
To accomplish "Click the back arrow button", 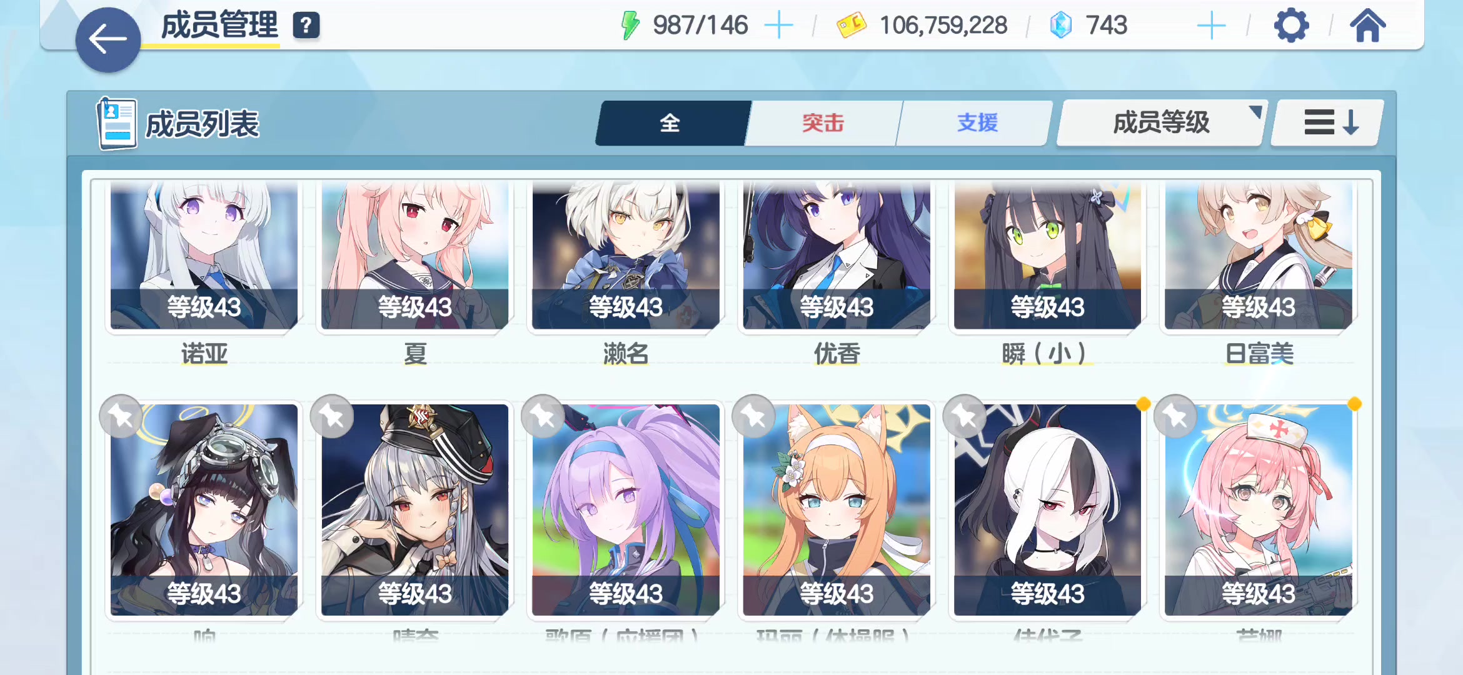I will pos(108,40).
